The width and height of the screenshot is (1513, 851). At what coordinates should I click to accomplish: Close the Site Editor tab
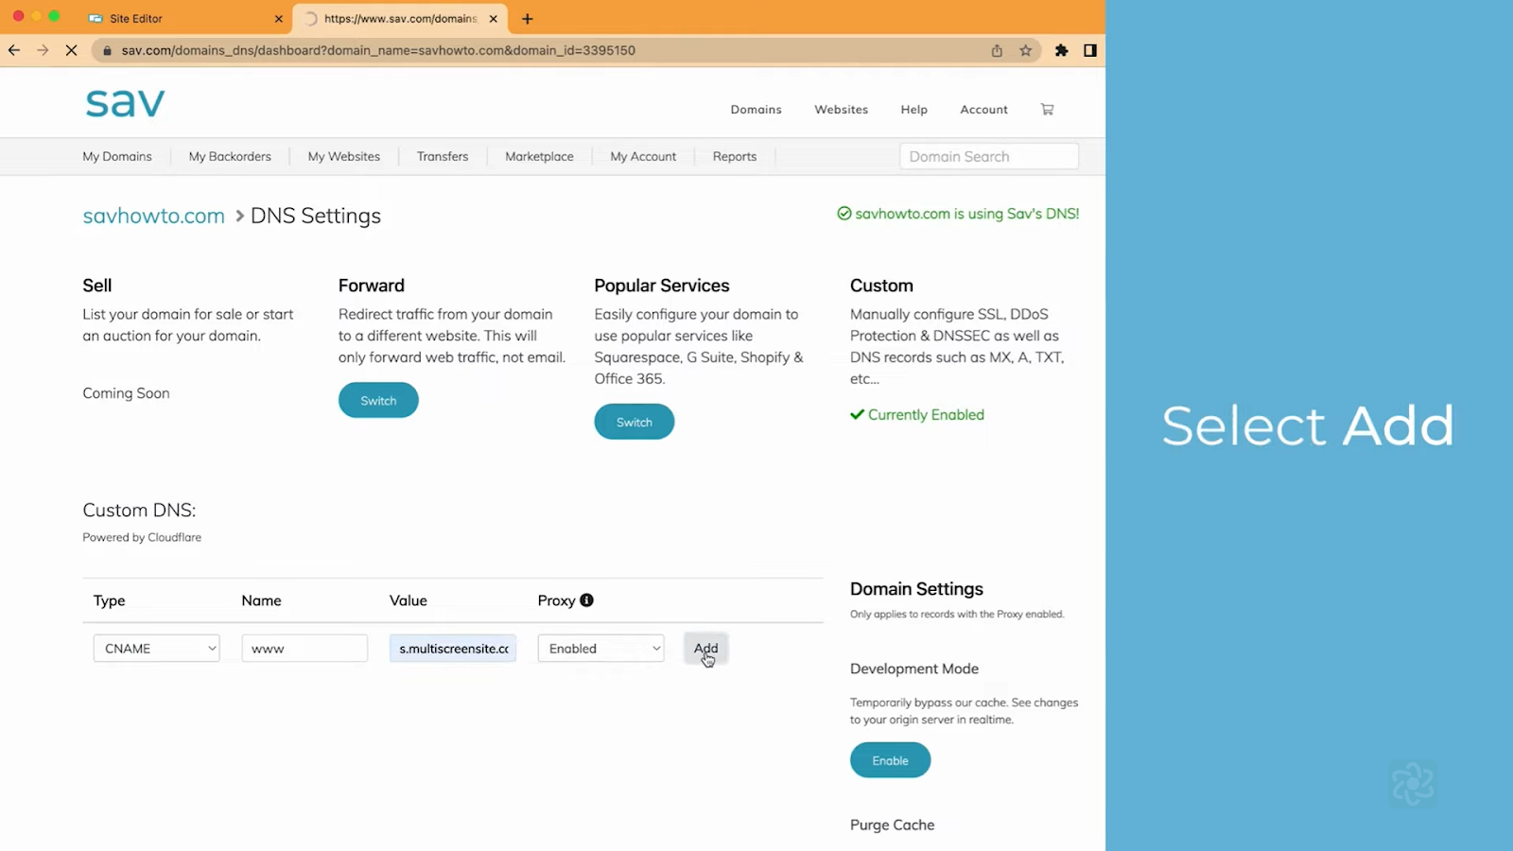coord(279,19)
